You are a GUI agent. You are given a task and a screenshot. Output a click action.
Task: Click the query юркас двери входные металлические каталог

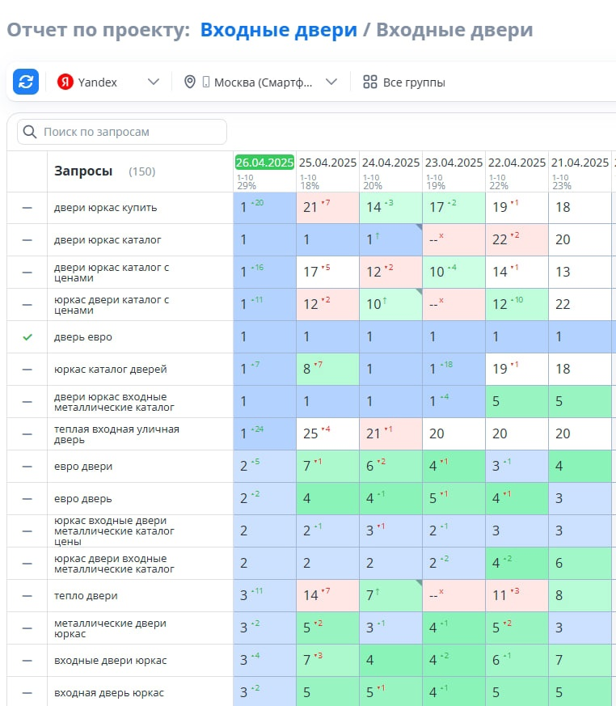click(x=114, y=564)
